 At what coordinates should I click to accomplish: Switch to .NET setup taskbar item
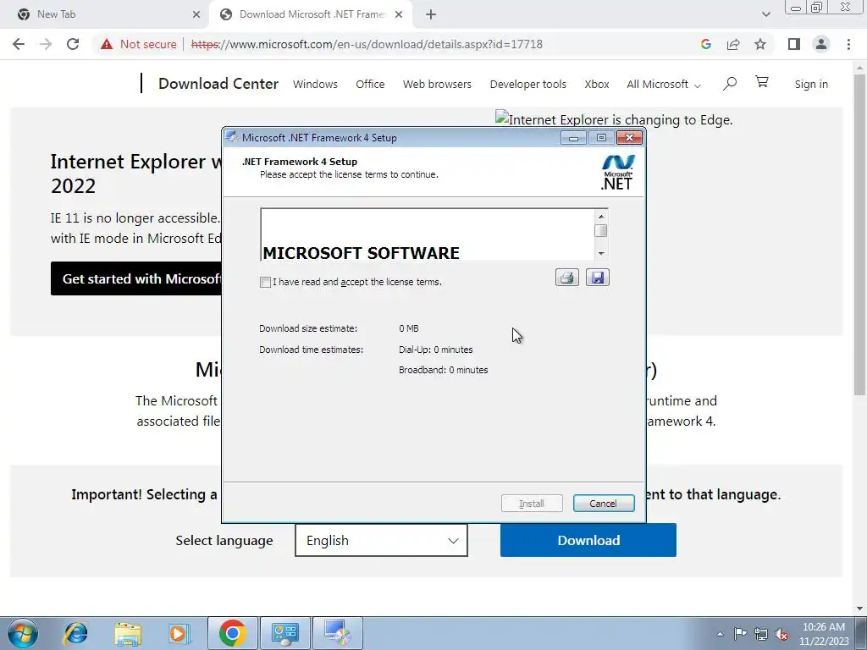click(x=338, y=633)
